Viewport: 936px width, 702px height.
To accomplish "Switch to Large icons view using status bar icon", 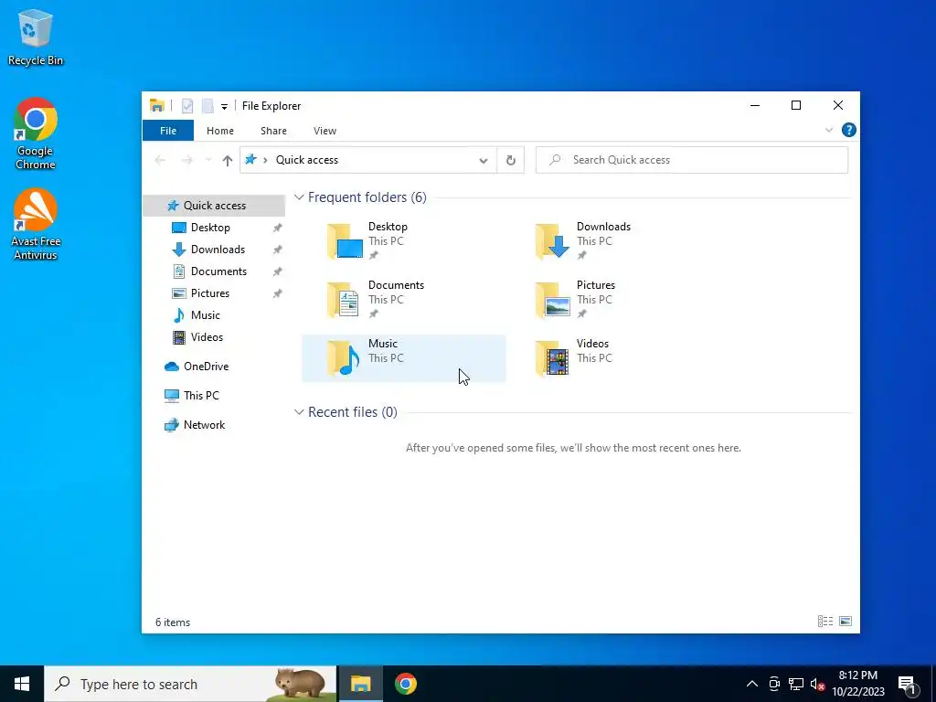I will click(846, 622).
